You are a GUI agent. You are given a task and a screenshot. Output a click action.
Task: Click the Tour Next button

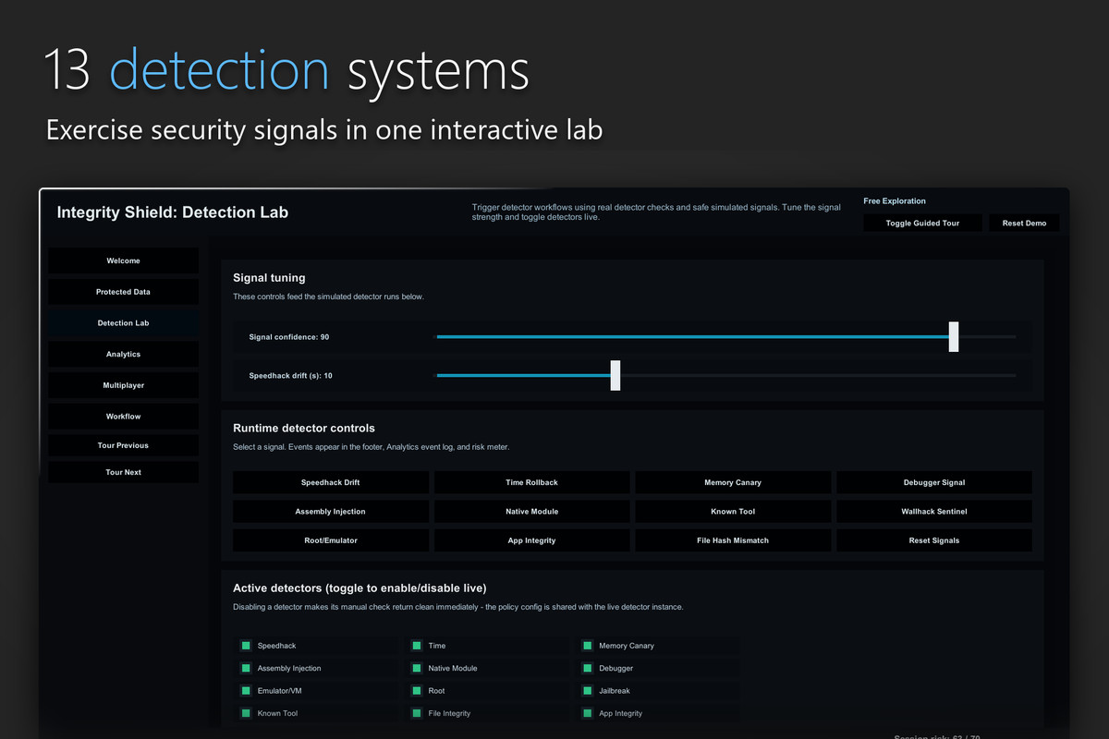click(123, 472)
